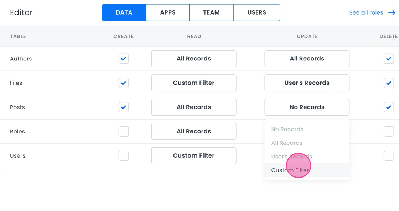Uncheck the Delete checkbox for Files

click(x=388, y=83)
